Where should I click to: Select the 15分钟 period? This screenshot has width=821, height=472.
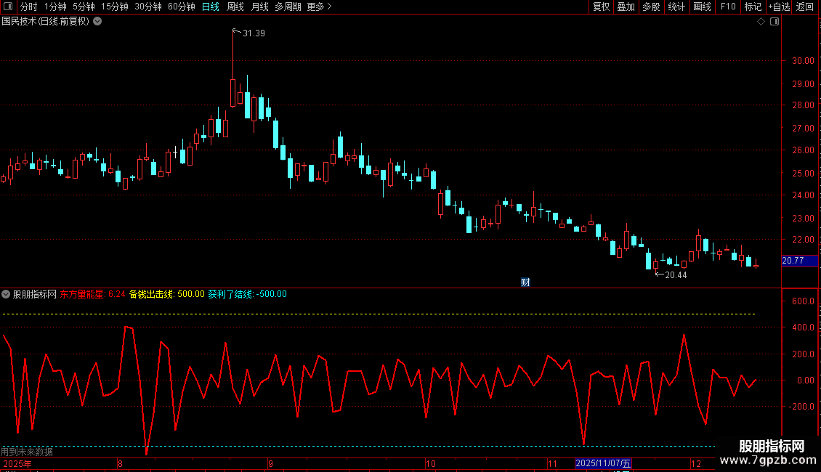tap(114, 7)
